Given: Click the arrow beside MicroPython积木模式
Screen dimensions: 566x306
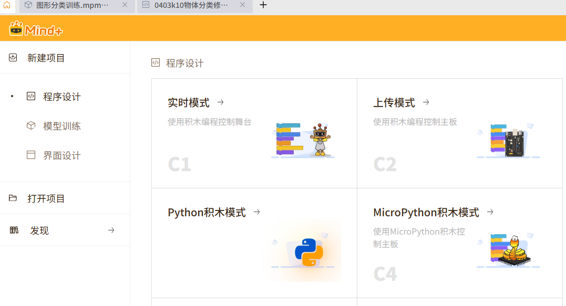Looking at the screenshot, I should pyautogui.click(x=490, y=212).
